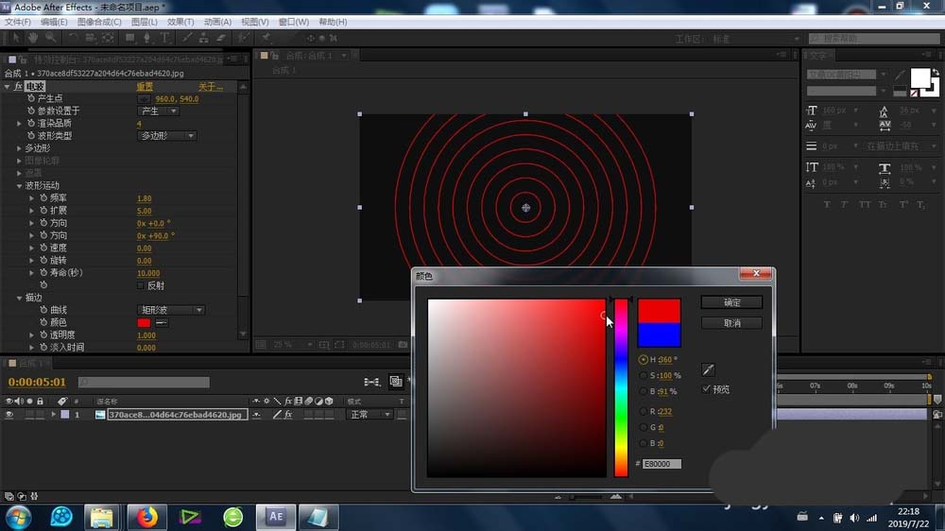
Task: Click the eyedropper next to the 颜色 swatch
Action: pyautogui.click(x=162, y=322)
